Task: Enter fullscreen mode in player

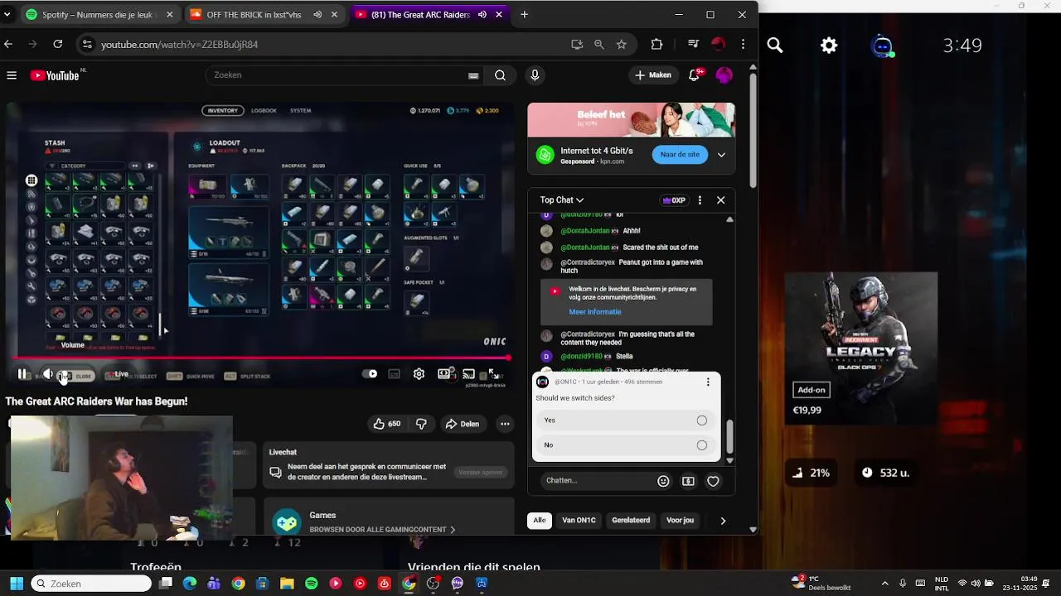Action: 493,374
